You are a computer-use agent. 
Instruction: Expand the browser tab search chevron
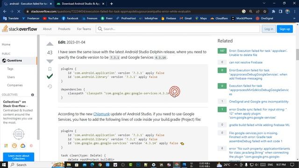point(264,3)
